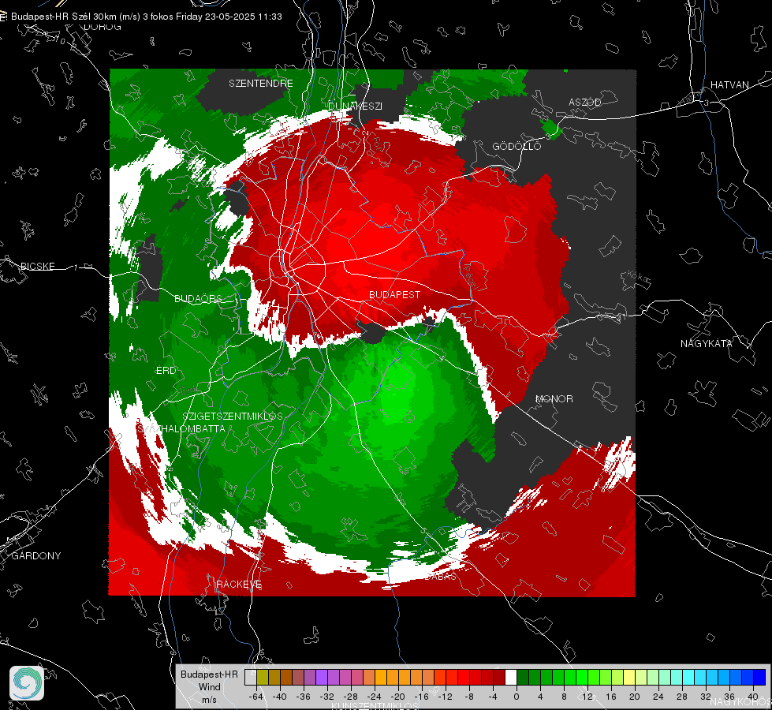
Task: Click the legend value '0'
Action: [517, 697]
